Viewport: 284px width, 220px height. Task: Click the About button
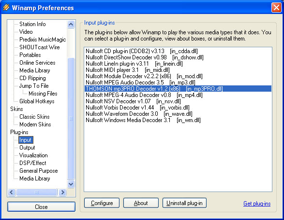pyautogui.click(x=141, y=203)
